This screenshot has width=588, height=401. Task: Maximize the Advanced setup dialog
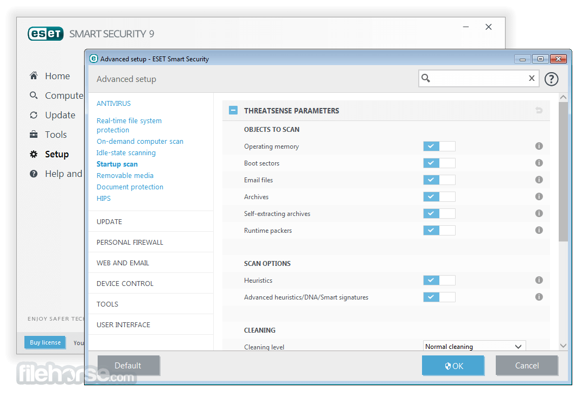click(540, 59)
